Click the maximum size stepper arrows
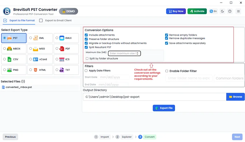Screen dimensions: 245x142 pos(137,53)
